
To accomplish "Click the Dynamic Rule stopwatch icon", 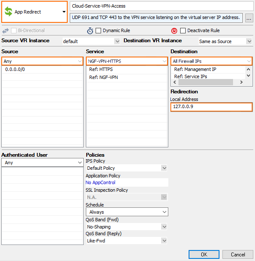I will 90,31.
